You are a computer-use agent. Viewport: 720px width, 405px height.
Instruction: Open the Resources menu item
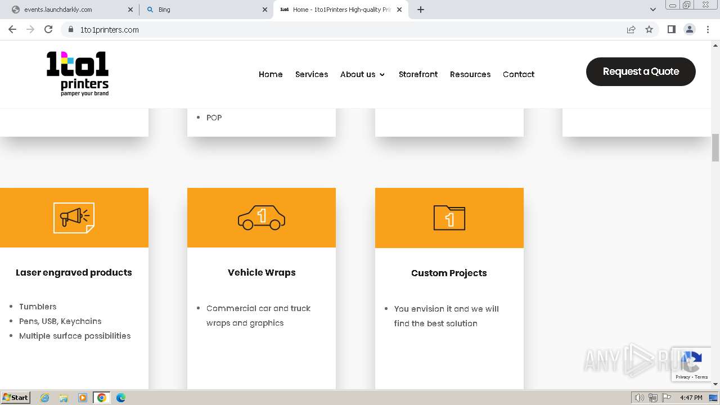click(470, 74)
